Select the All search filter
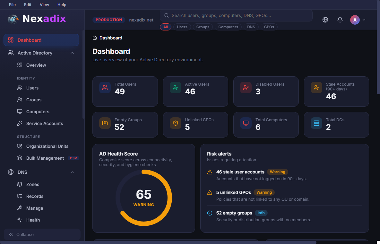The width and height of the screenshot is (380, 244). pos(166,27)
